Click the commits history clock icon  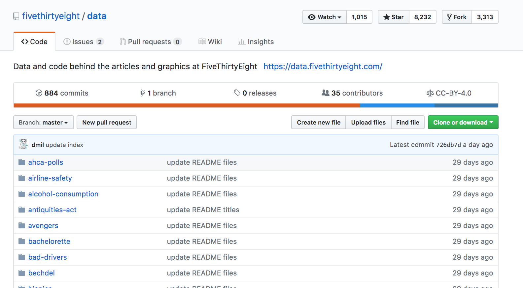point(39,93)
